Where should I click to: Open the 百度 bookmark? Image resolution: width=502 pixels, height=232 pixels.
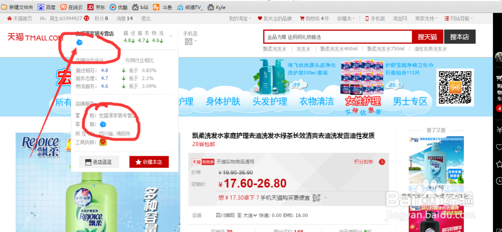[x=47, y=7]
